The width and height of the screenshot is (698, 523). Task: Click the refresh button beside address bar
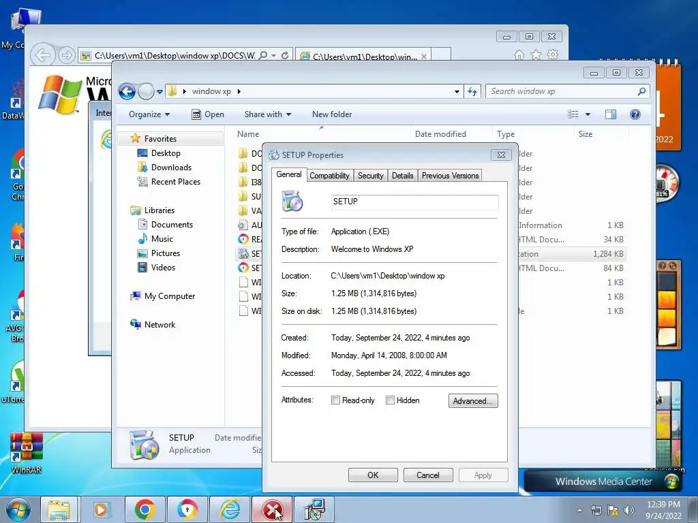point(472,92)
